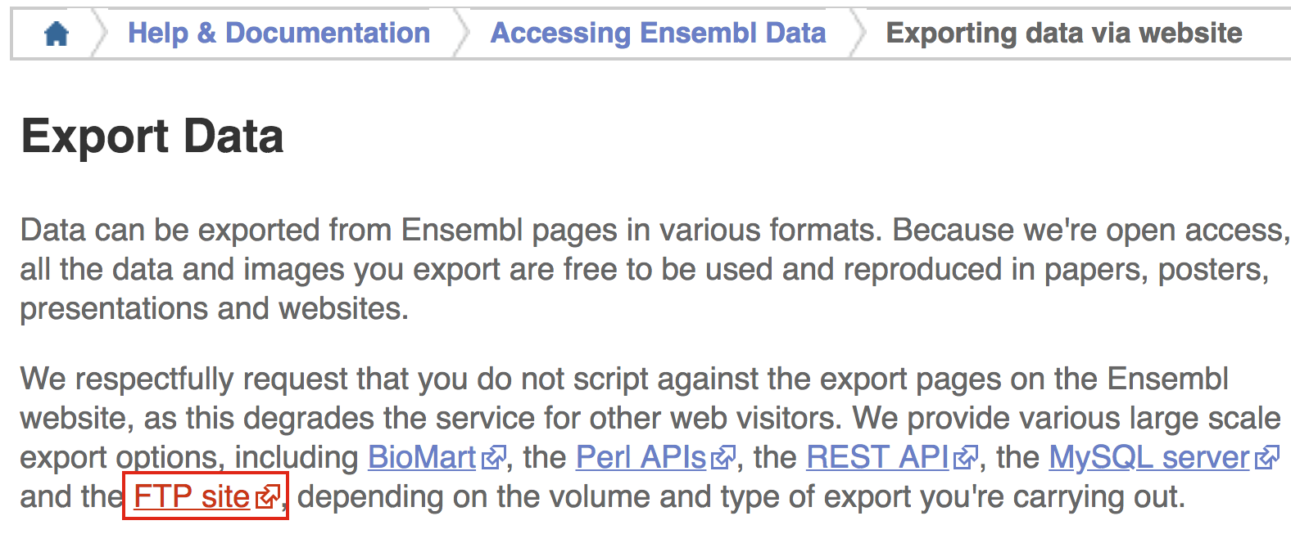Click the external link icon beside BioMart
This screenshot has width=1291, height=543.
coord(493,458)
